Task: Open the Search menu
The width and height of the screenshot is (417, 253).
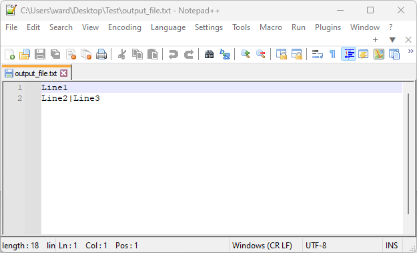Action: [61, 27]
